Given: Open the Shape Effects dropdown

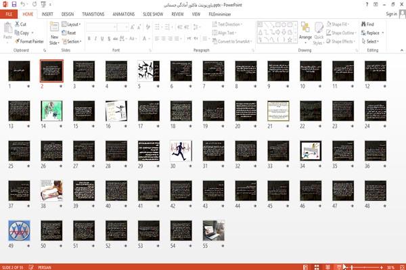Looking at the screenshot, I should 340,41.
